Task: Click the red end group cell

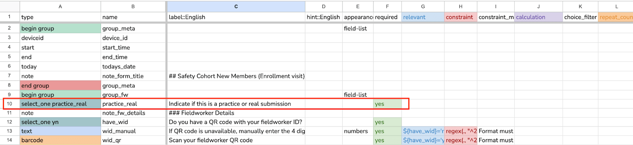Action: point(61,85)
